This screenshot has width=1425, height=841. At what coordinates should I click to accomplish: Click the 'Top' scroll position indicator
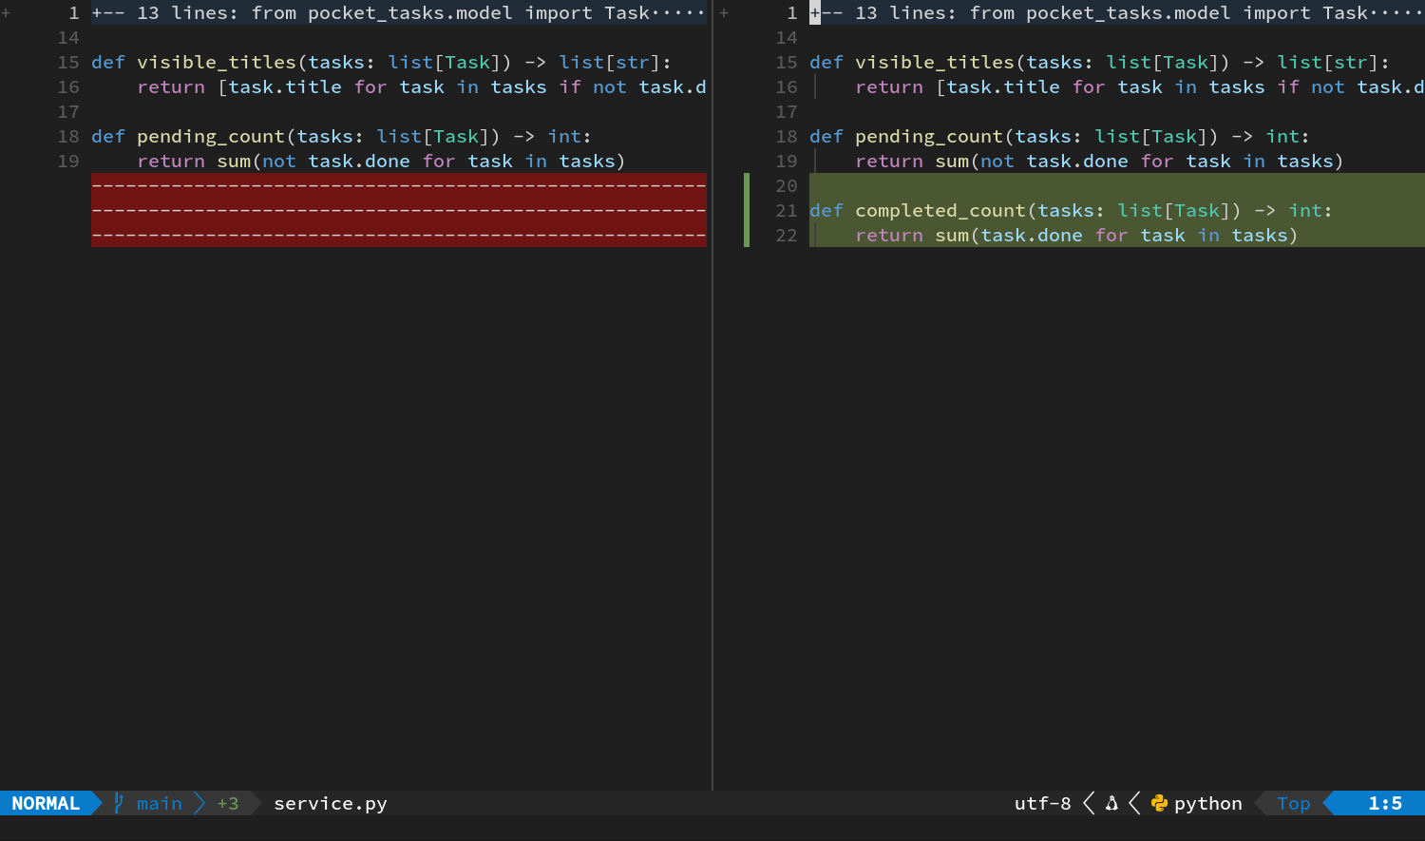tap(1294, 803)
